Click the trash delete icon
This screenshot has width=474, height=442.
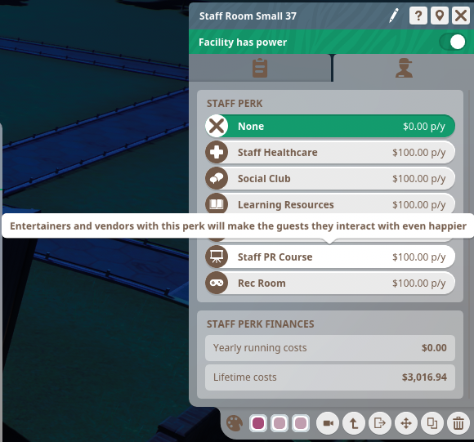(x=458, y=423)
